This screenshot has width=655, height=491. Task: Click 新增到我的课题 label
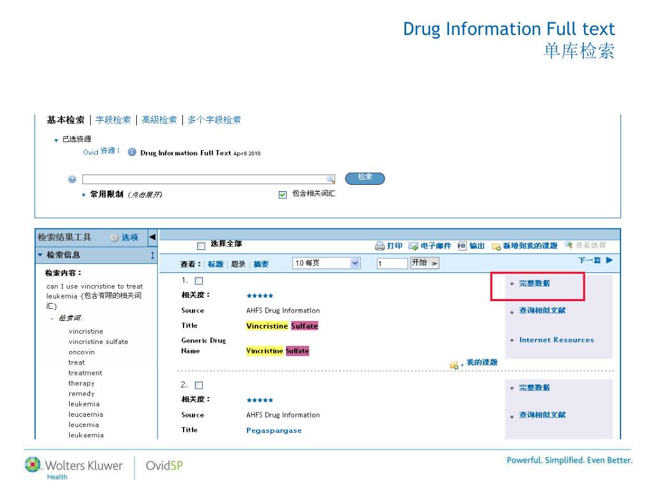pos(530,246)
